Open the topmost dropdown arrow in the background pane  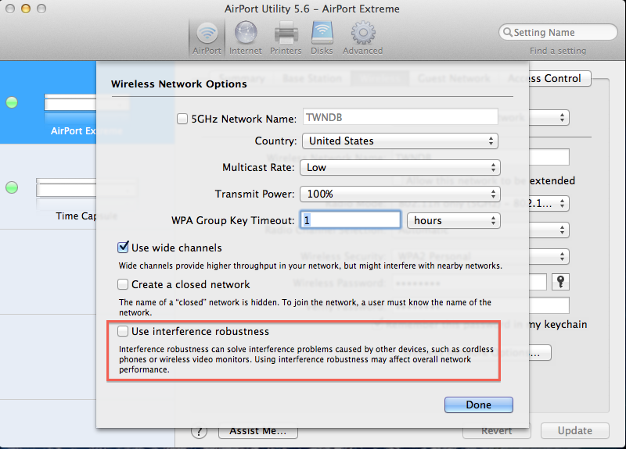562,118
